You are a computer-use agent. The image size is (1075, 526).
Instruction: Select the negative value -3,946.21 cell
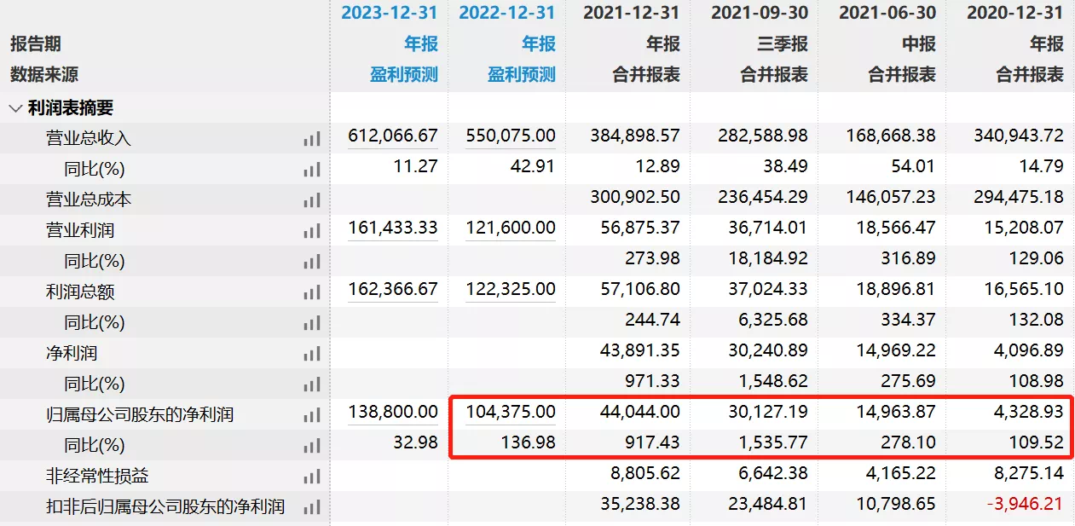tap(1024, 505)
